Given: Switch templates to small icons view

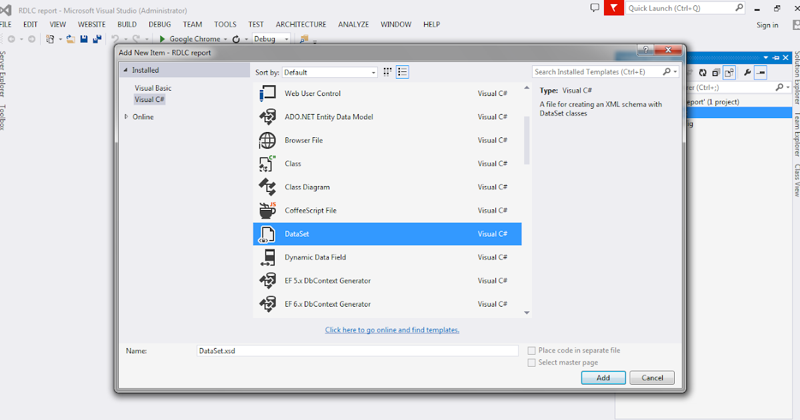Looking at the screenshot, I should [x=387, y=72].
